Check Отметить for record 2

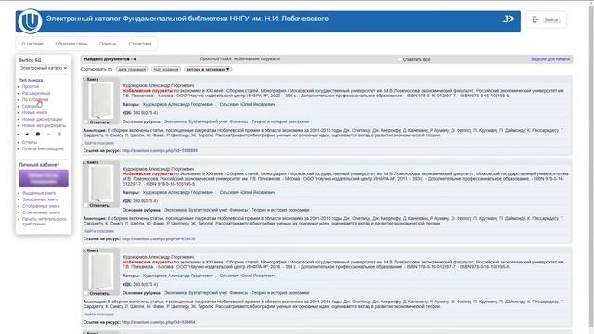point(86,205)
